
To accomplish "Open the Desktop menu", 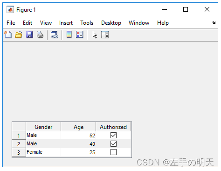I will tap(111, 23).
